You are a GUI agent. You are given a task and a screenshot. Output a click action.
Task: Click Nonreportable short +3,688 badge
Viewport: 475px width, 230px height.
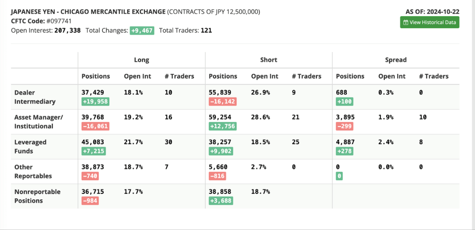pos(221,201)
